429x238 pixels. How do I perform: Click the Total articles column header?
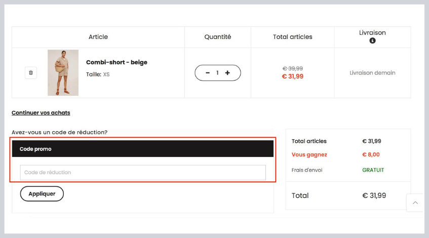click(292, 37)
